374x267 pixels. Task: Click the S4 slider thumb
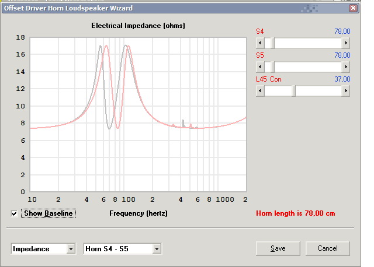pyautogui.click(x=272, y=43)
